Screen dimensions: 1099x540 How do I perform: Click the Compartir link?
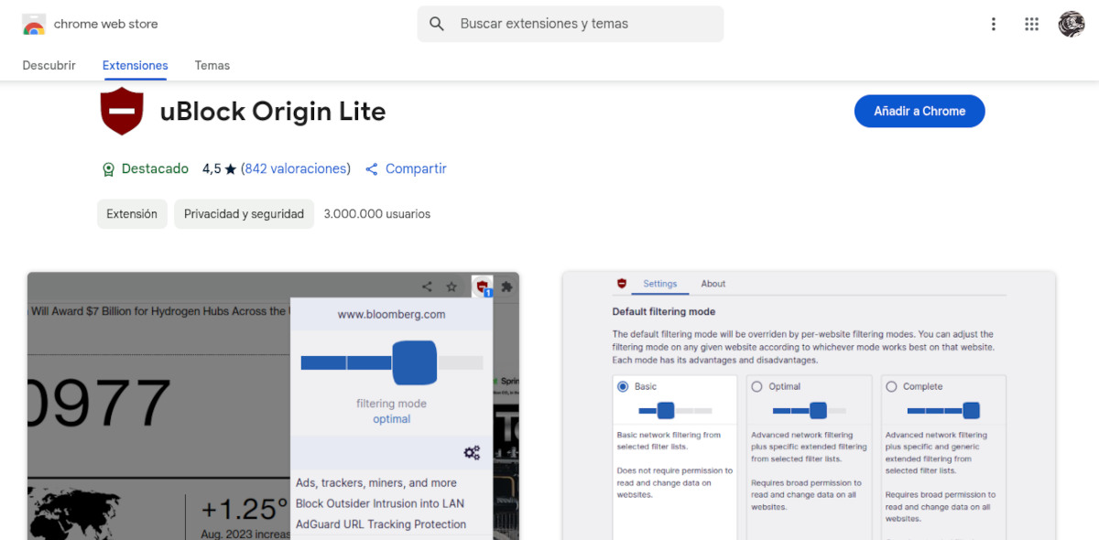point(416,168)
